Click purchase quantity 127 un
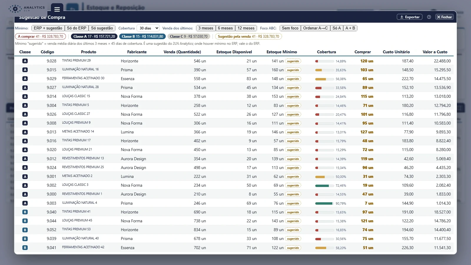Image resolution: width=471 pixels, height=265 pixels. click(x=367, y=132)
